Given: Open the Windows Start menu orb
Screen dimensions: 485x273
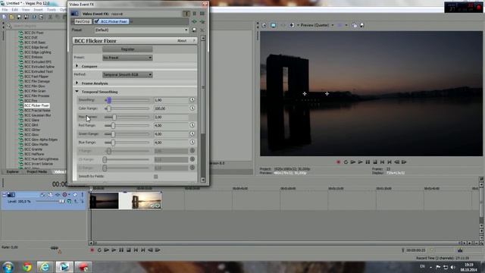Looking at the screenshot, I should (x=8, y=267).
